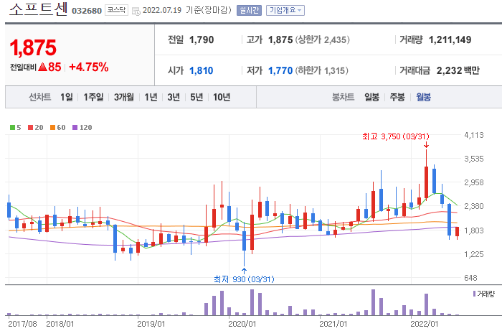Click the 최저 930 (03/31) marker
502x331 pixels.
(x=244, y=279)
